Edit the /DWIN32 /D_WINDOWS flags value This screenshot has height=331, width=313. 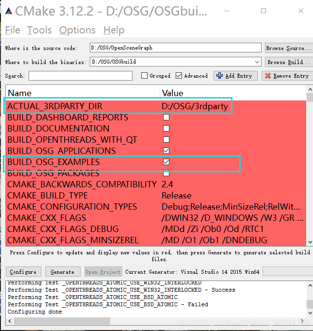232,218
